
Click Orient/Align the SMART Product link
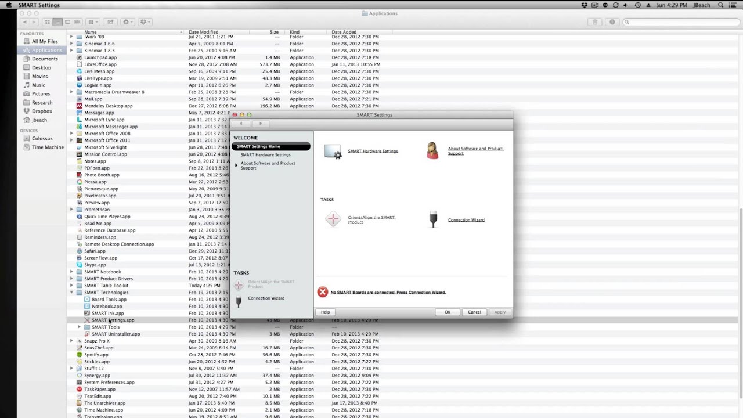(371, 219)
